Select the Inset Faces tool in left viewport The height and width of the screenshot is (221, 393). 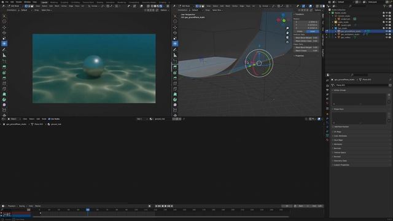4,72
